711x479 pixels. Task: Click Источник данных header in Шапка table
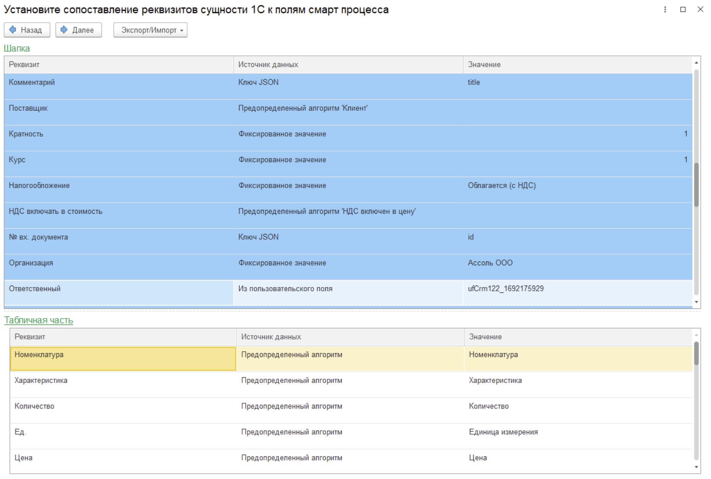click(348, 65)
